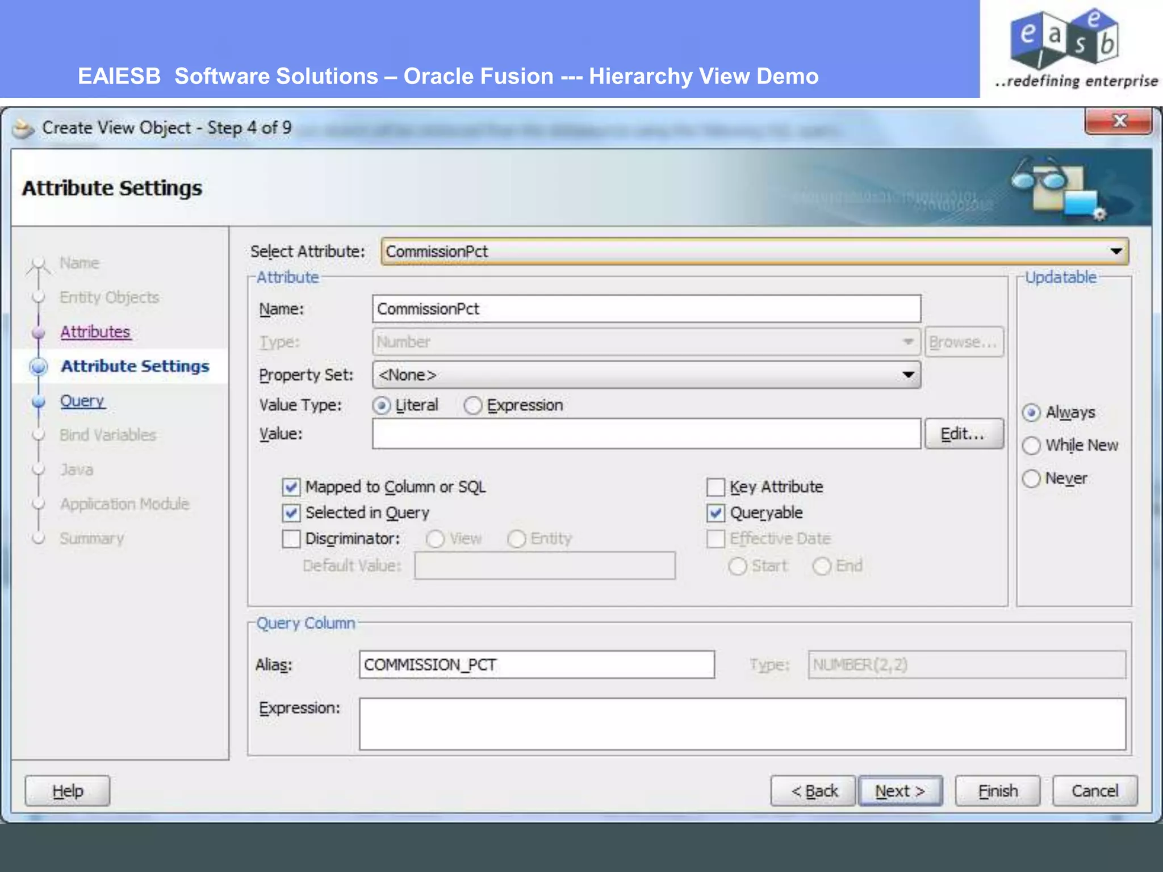Click the wizard title bar application icon

[24, 129]
